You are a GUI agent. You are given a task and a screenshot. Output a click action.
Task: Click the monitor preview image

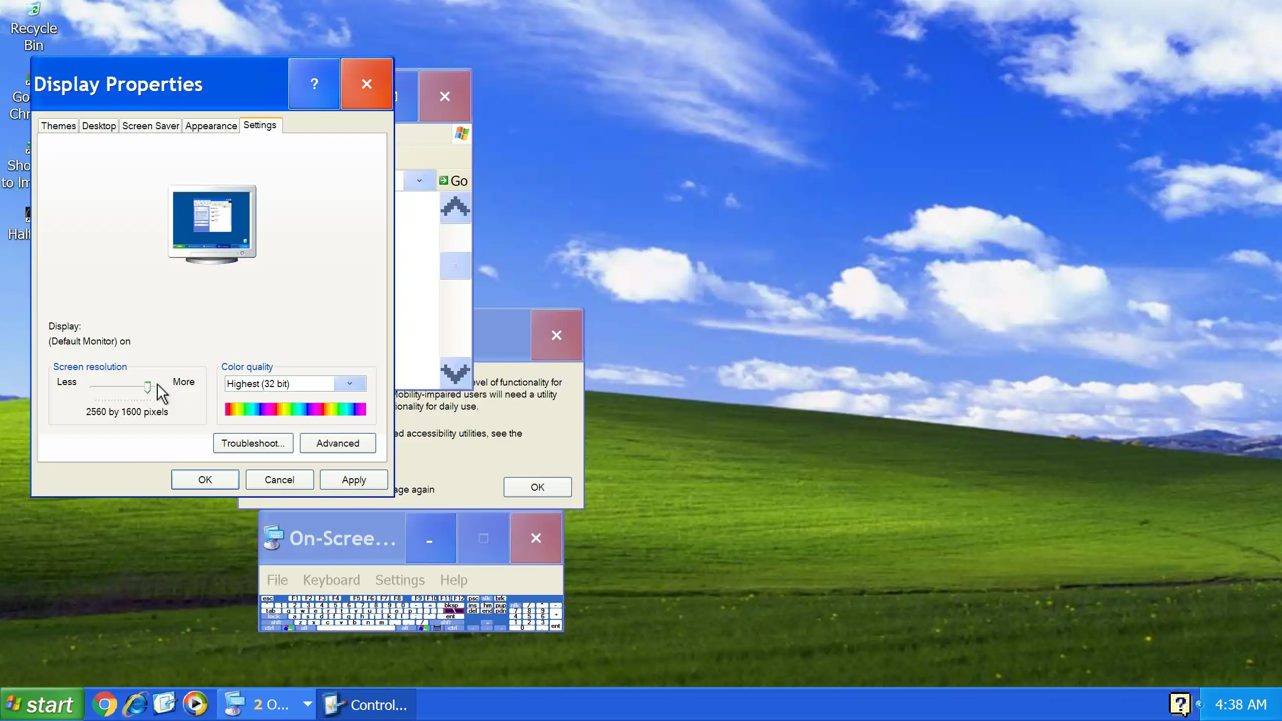[x=212, y=224]
